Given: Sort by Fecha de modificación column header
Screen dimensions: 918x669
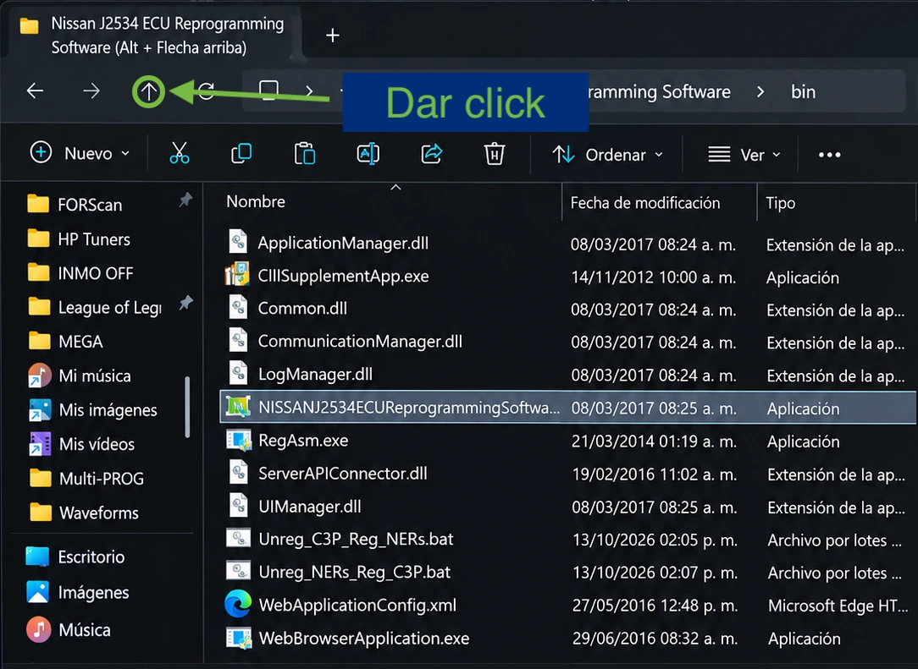Looking at the screenshot, I should pyautogui.click(x=645, y=203).
